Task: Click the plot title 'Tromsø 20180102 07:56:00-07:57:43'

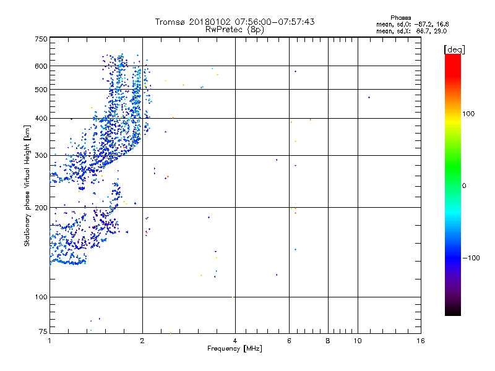Action: point(235,22)
